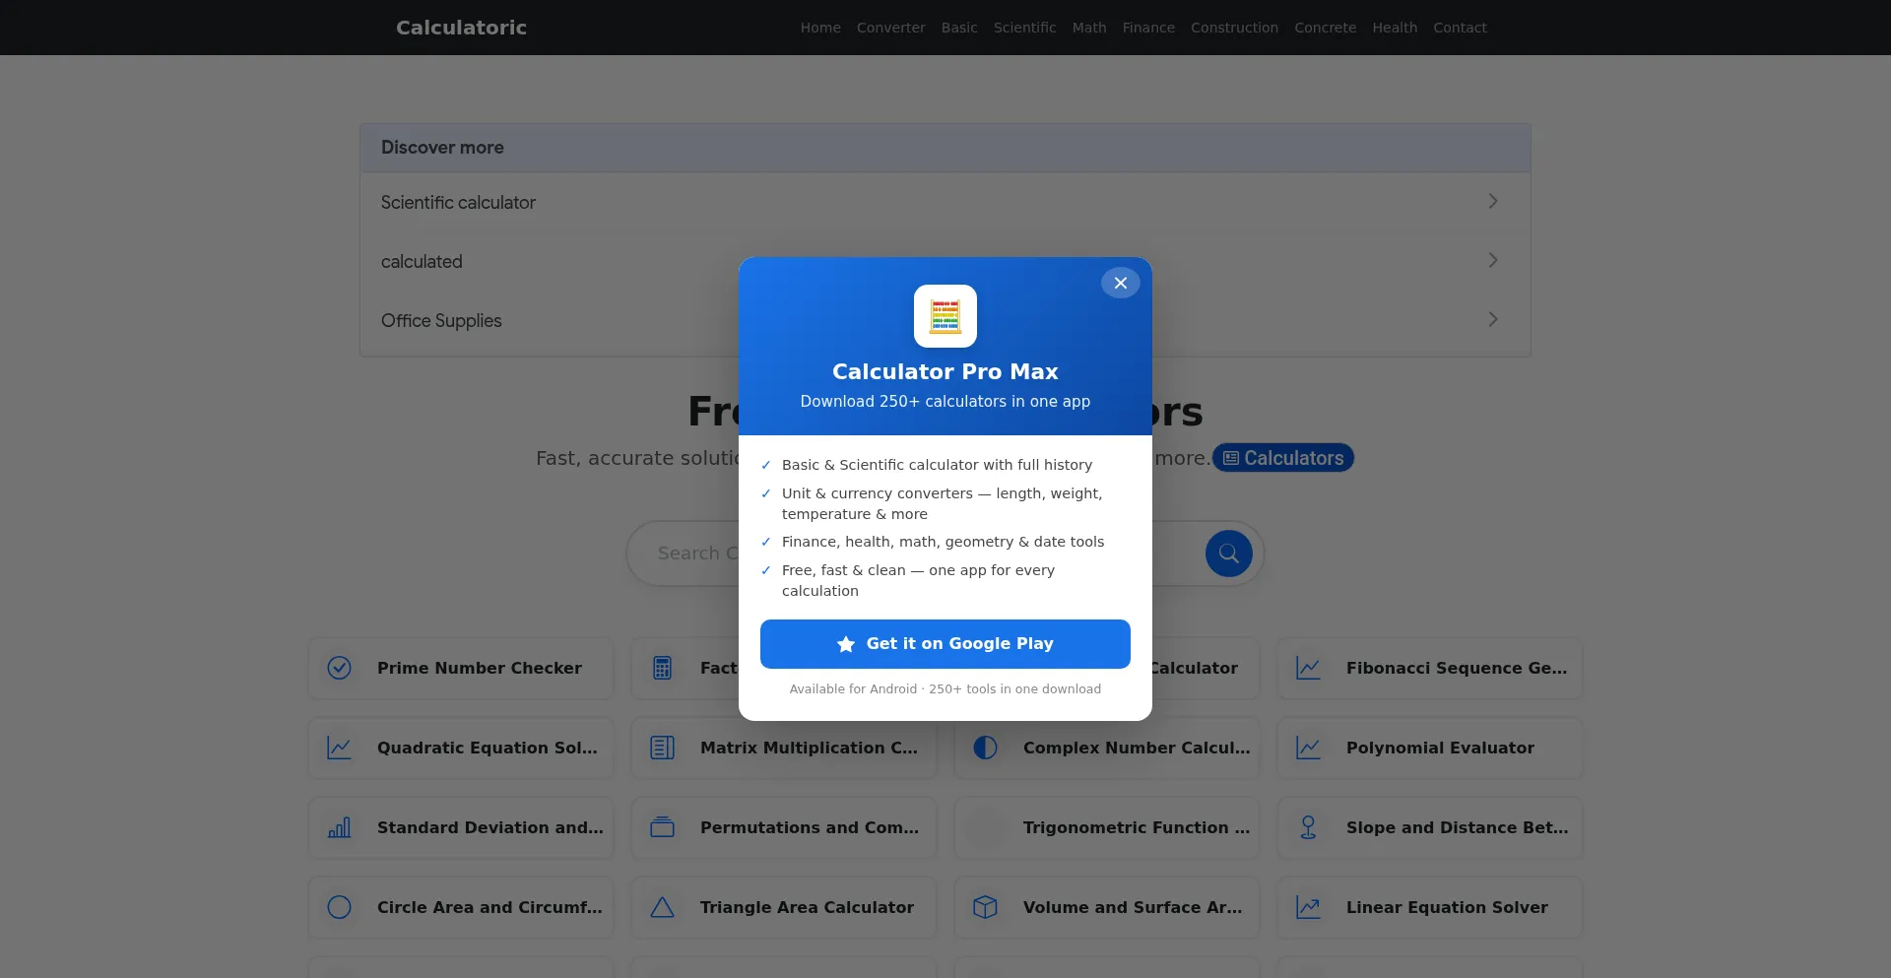Image resolution: width=1891 pixels, height=978 pixels.
Task: Click the blue search magnifier button
Action: pyautogui.click(x=1229, y=554)
